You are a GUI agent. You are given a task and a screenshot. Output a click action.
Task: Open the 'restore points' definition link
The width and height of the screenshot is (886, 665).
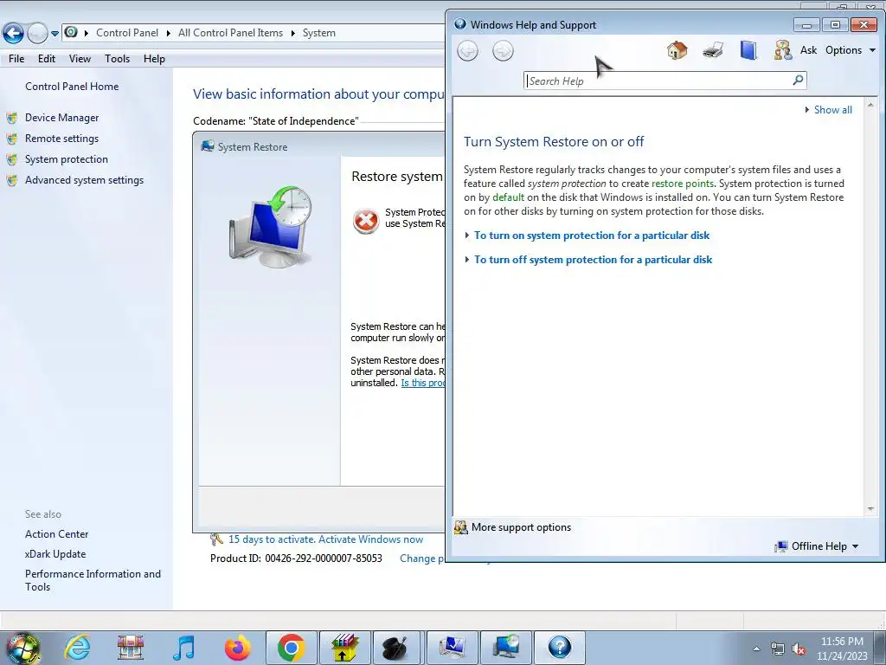point(682,184)
